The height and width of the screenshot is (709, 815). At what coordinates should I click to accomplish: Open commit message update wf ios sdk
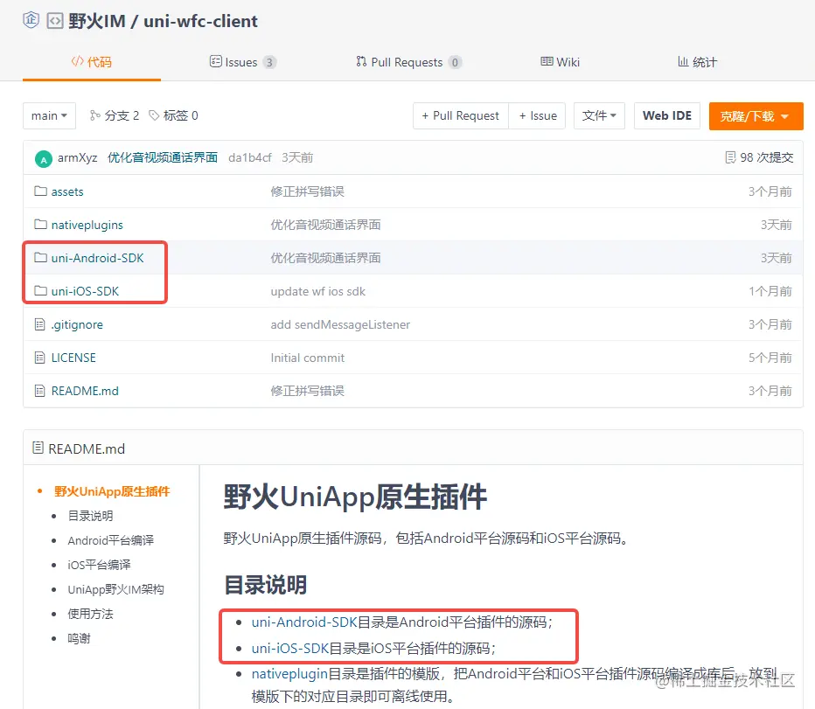(317, 292)
